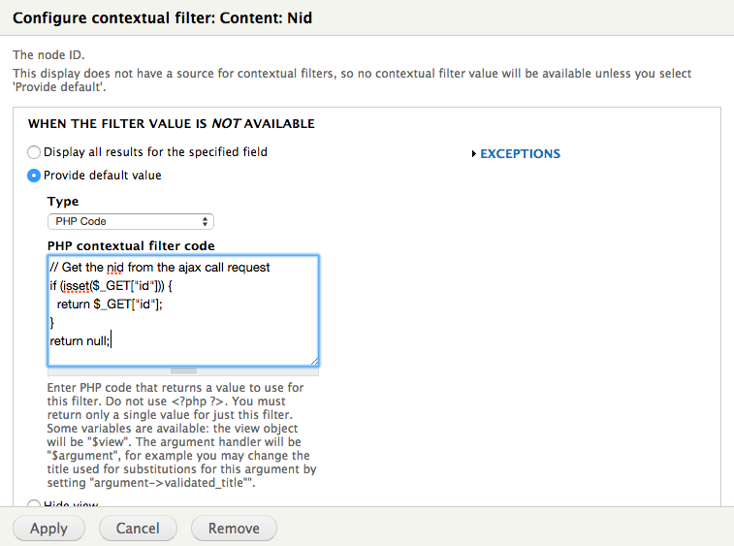Expand the EXCEPTIONS section
The image size is (734, 546).
[520, 153]
